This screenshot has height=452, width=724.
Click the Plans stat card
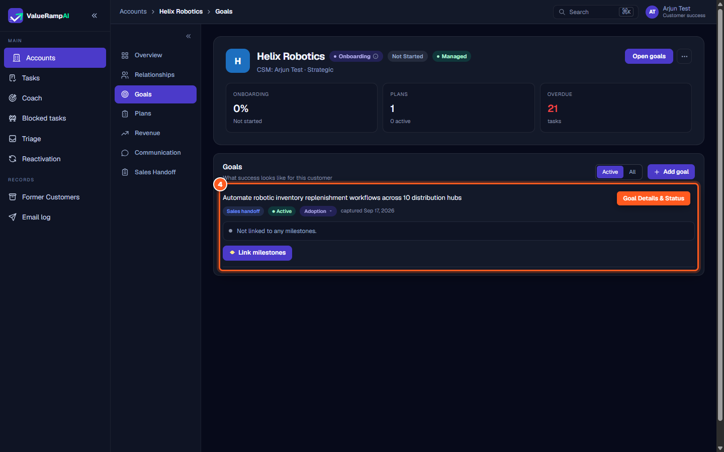[x=459, y=107]
